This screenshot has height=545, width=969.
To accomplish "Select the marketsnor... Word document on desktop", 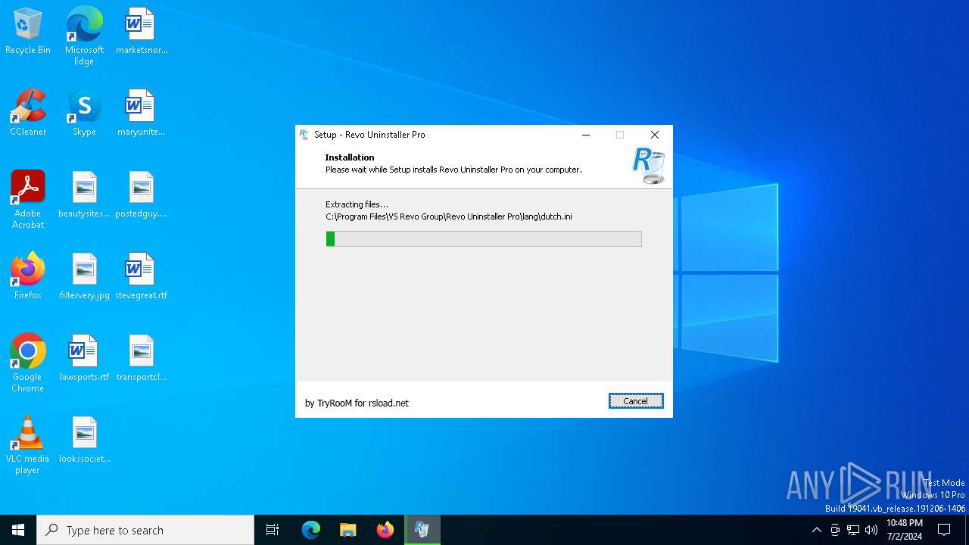I will click(142, 32).
